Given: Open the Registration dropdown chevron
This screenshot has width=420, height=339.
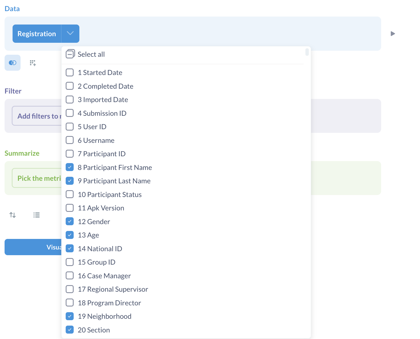Looking at the screenshot, I should [x=70, y=33].
